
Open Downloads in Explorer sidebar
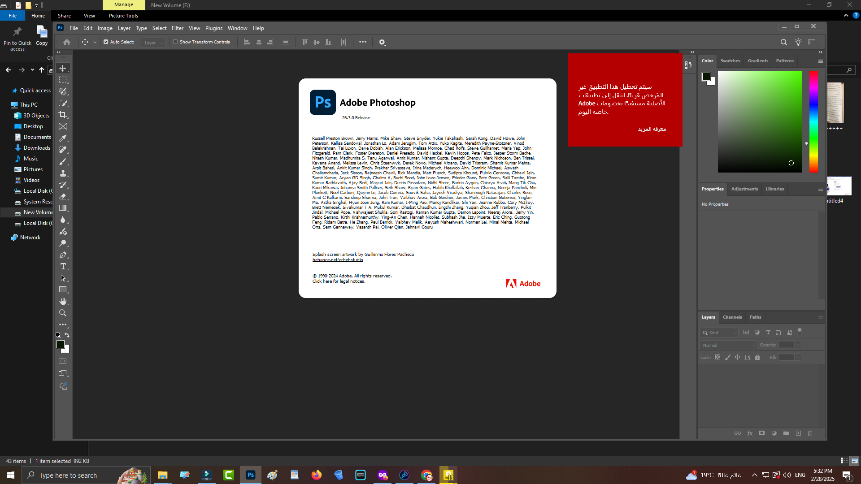coord(37,148)
